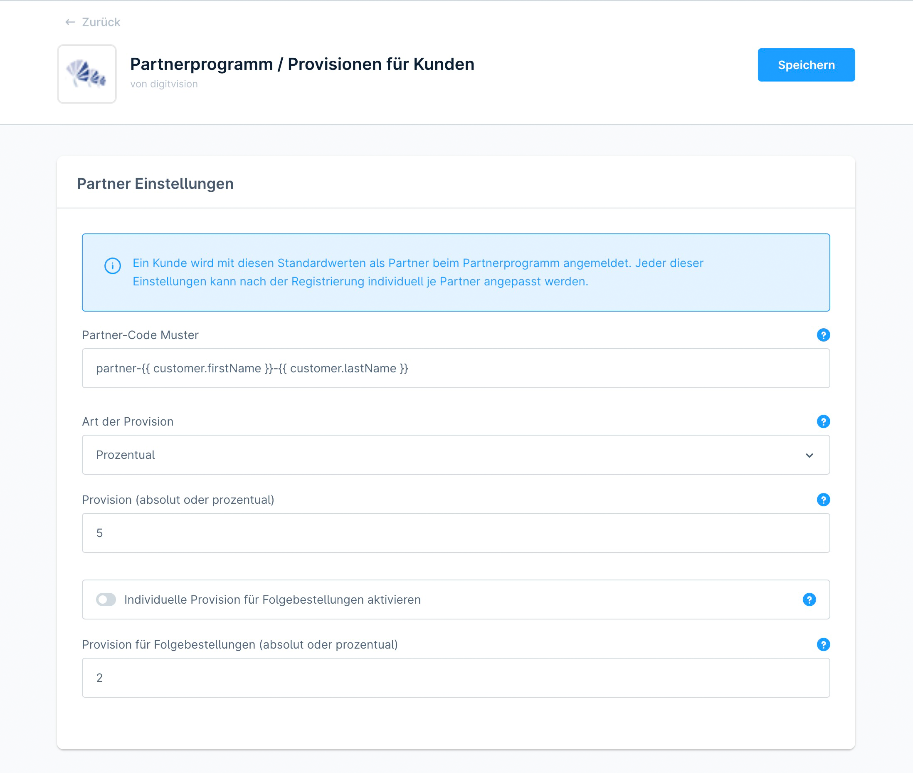Click the info icon in the blue notice

pyautogui.click(x=113, y=265)
